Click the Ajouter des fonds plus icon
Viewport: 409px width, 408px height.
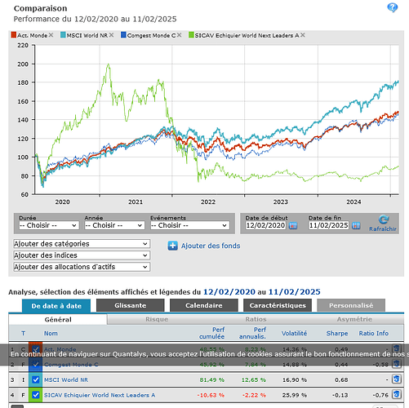coord(172,246)
